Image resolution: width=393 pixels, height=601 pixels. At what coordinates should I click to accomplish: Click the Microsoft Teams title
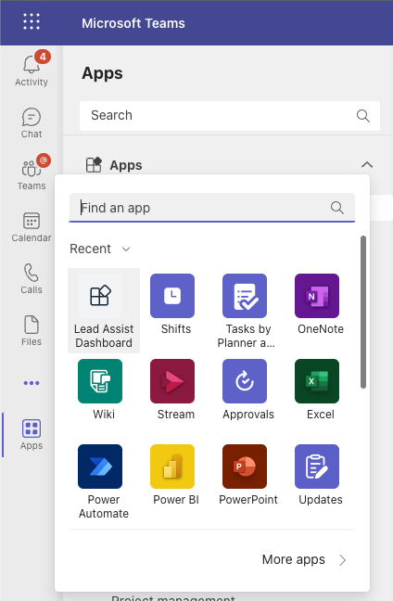tap(133, 23)
